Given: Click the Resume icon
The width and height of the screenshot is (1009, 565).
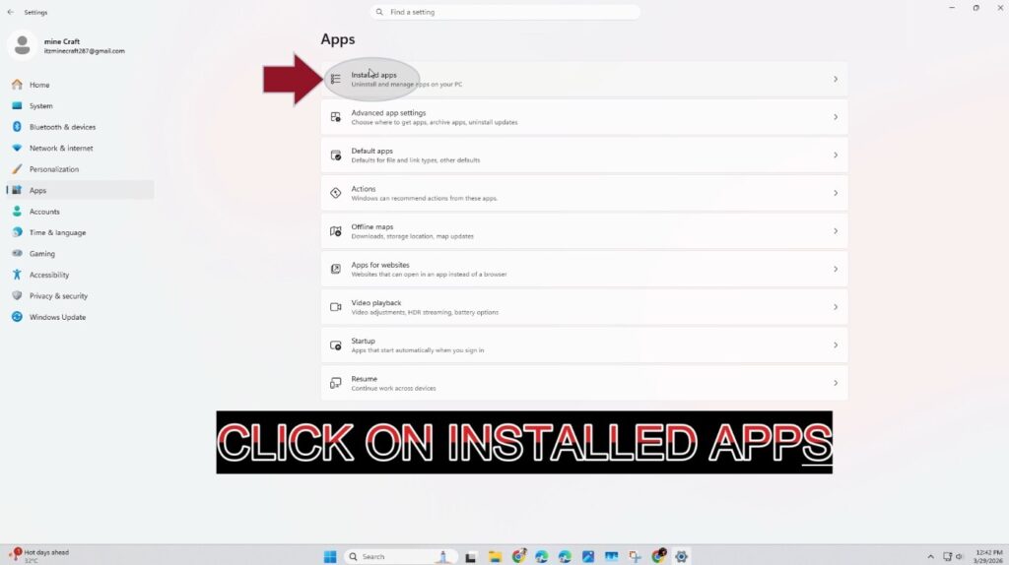Looking at the screenshot, I should pos(336,383).
